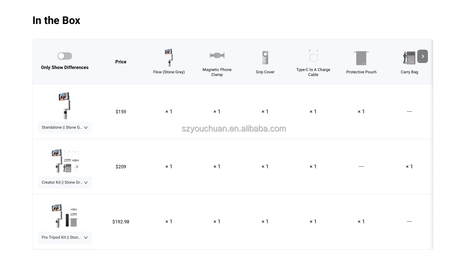Click the In the Box heading

pos(56,20)
